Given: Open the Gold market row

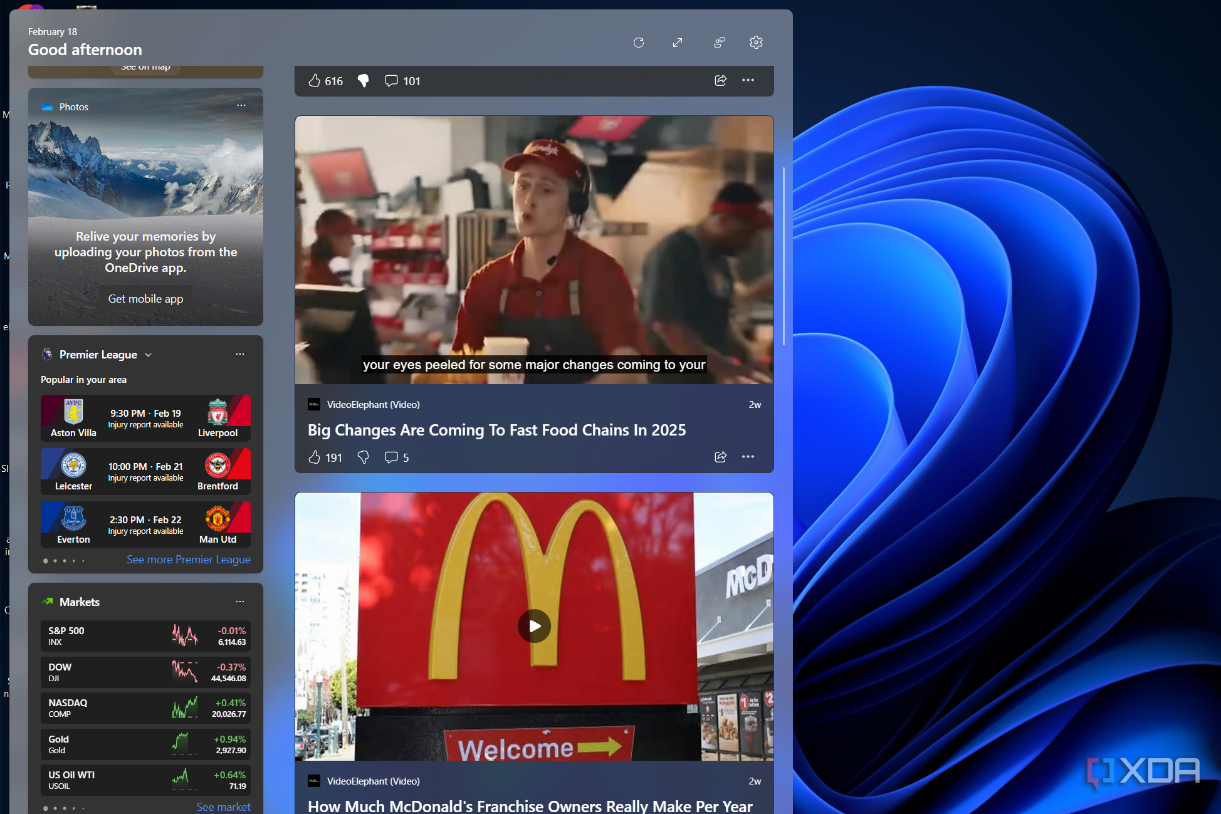Looking at the screenshot, I should tap(145, 744).
